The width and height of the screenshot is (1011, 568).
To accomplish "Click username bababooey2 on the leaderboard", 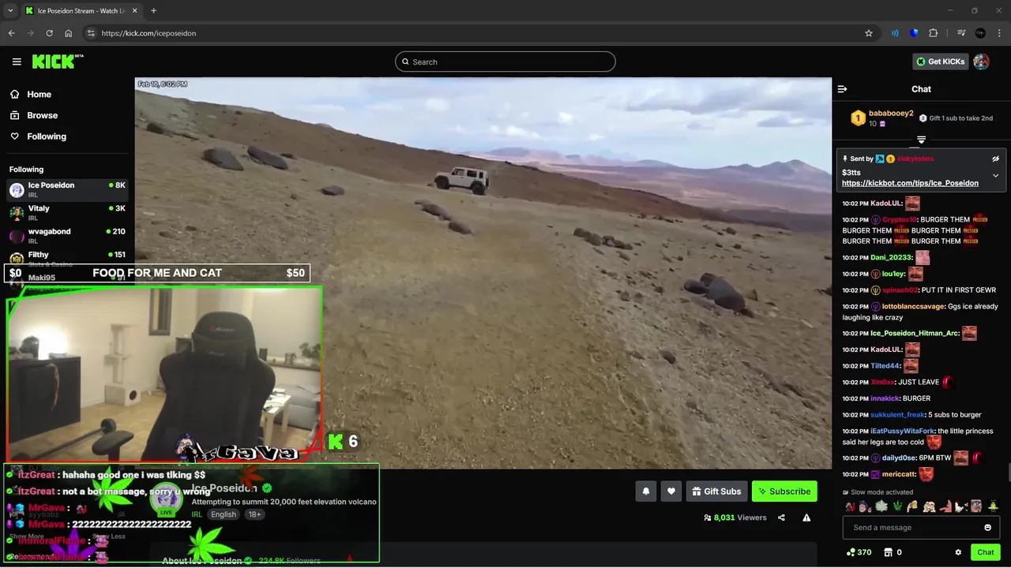I will point(891,114).
